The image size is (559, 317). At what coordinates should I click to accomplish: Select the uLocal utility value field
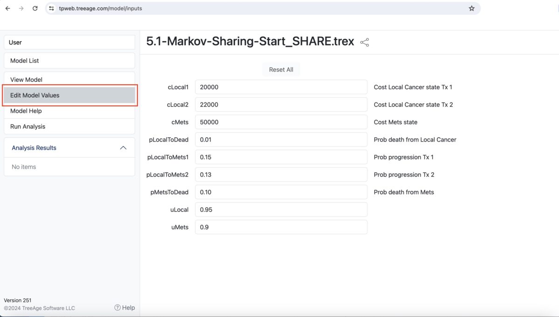tap(281, 209)
